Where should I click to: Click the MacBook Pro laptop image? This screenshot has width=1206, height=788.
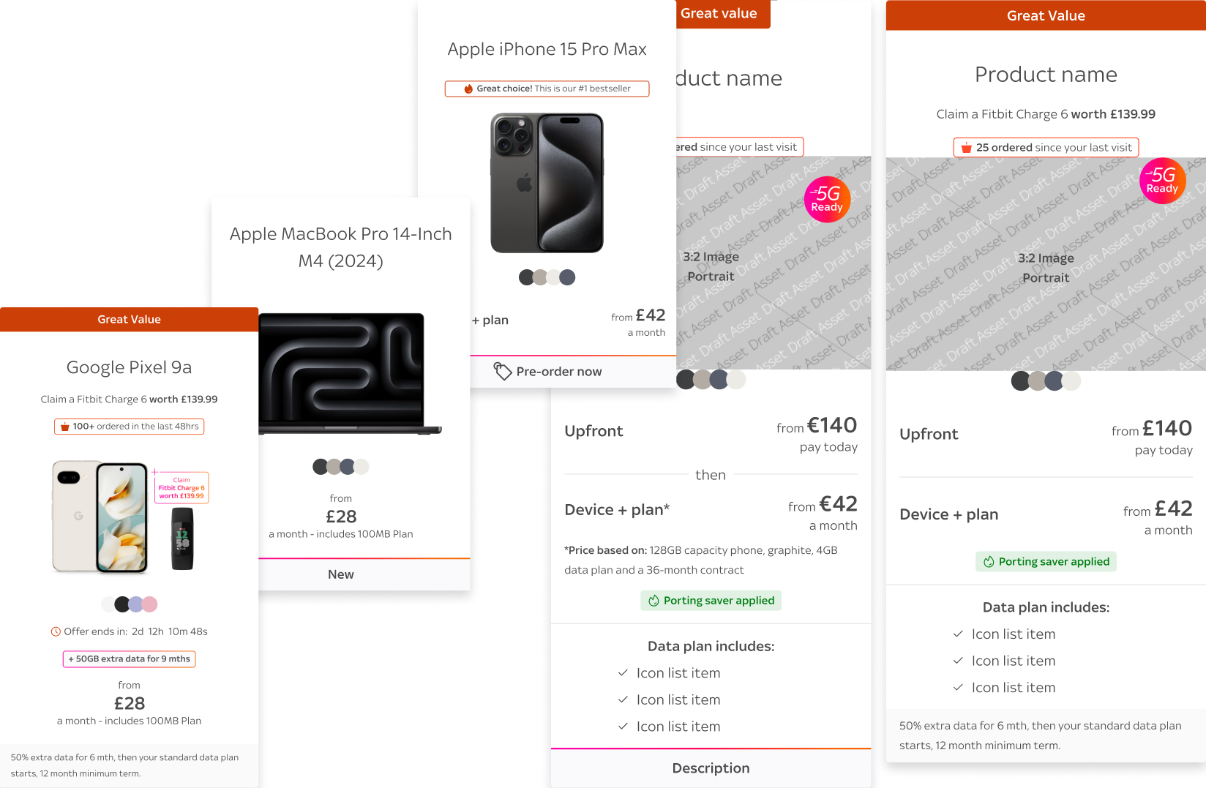(350, 374)
